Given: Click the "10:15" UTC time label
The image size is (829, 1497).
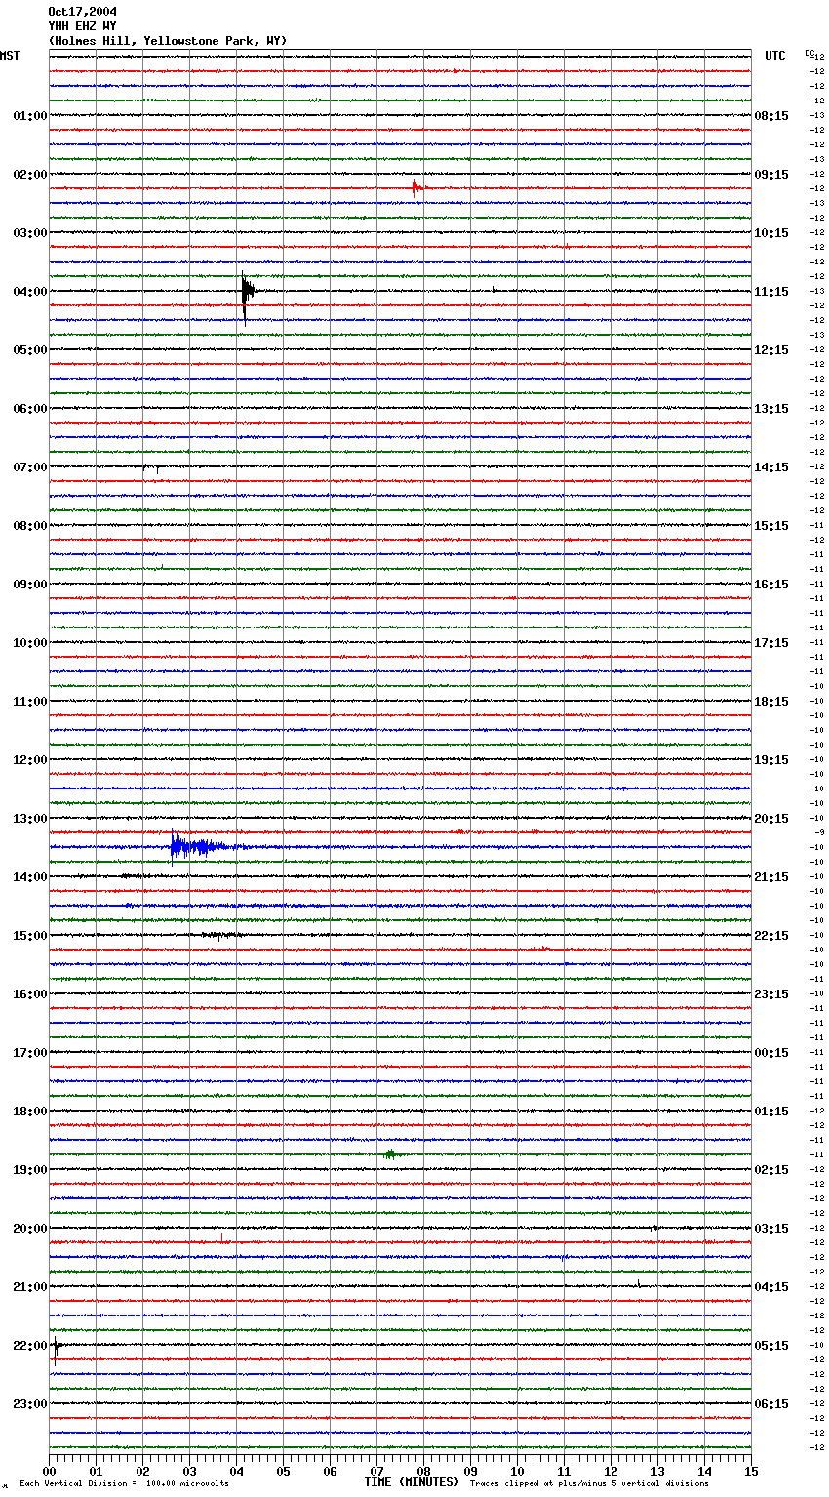Looking at the screenshot, I should pyautogui.click(x=771, y=233).
